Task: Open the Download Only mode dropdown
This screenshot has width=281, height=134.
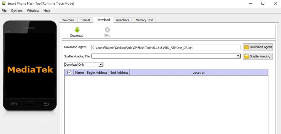Action: [84, 64]
